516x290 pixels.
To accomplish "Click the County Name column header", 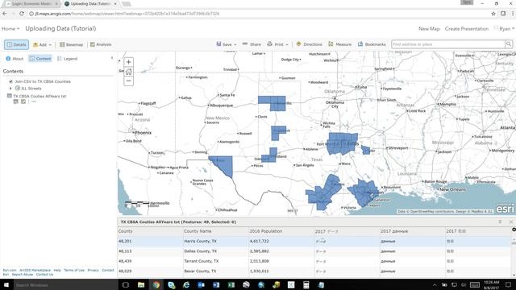I will pos(215,231).
